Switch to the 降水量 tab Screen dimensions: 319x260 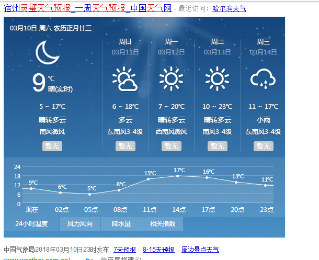[x=121, y=224]
